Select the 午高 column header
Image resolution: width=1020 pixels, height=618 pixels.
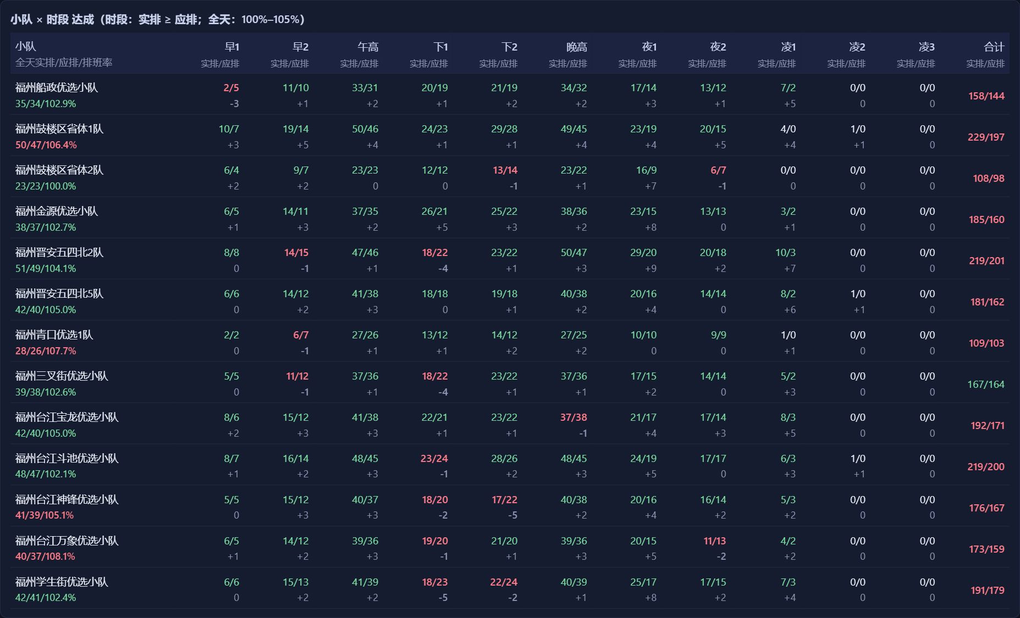[x=368, y=47]
